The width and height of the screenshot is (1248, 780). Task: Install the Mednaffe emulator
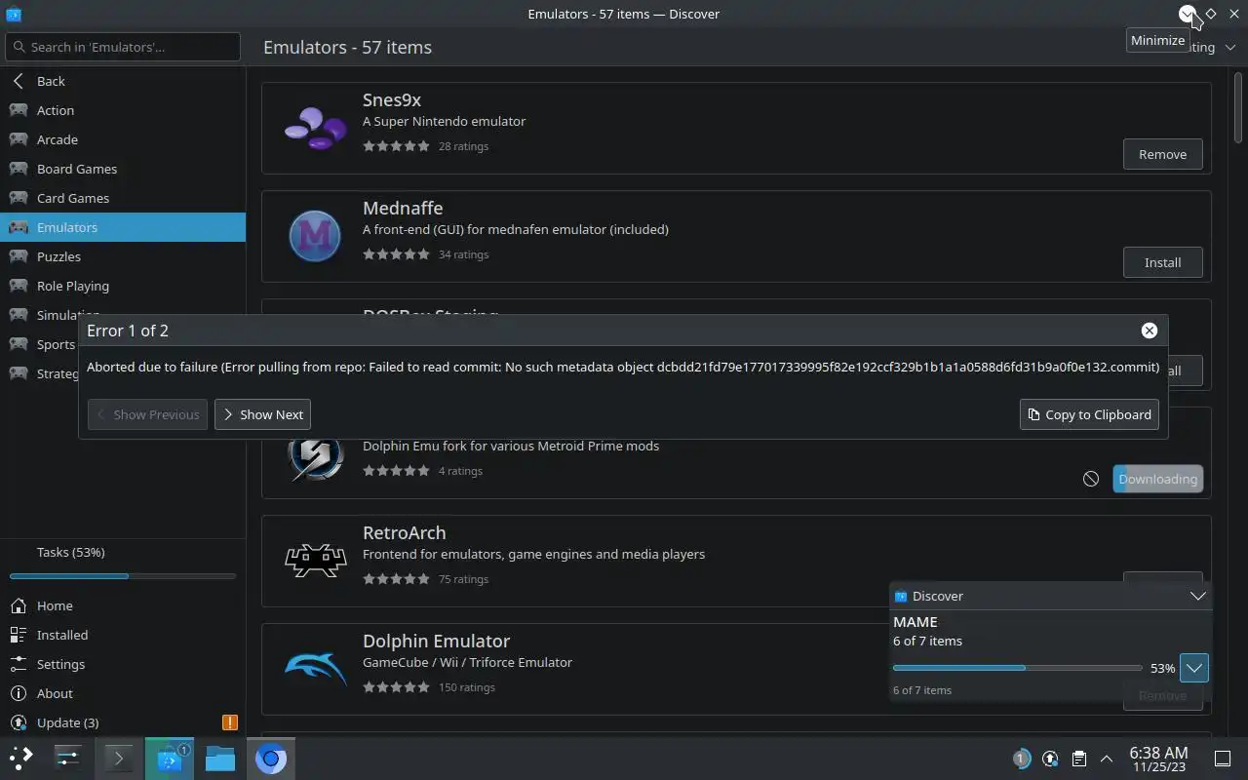coord(1162,262)
